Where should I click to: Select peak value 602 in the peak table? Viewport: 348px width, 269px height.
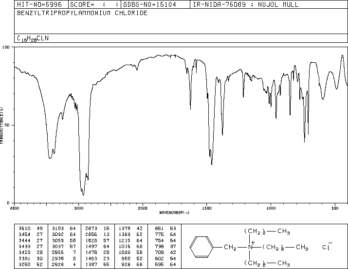(159, 259)
